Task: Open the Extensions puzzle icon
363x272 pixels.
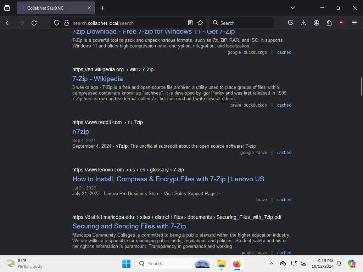Action: coord(329,23)
